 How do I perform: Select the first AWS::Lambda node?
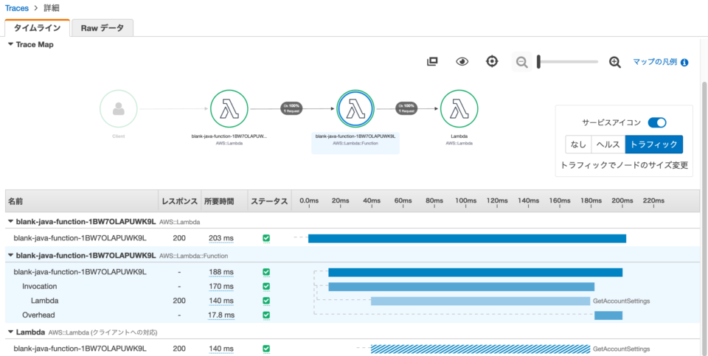point(229,109)
